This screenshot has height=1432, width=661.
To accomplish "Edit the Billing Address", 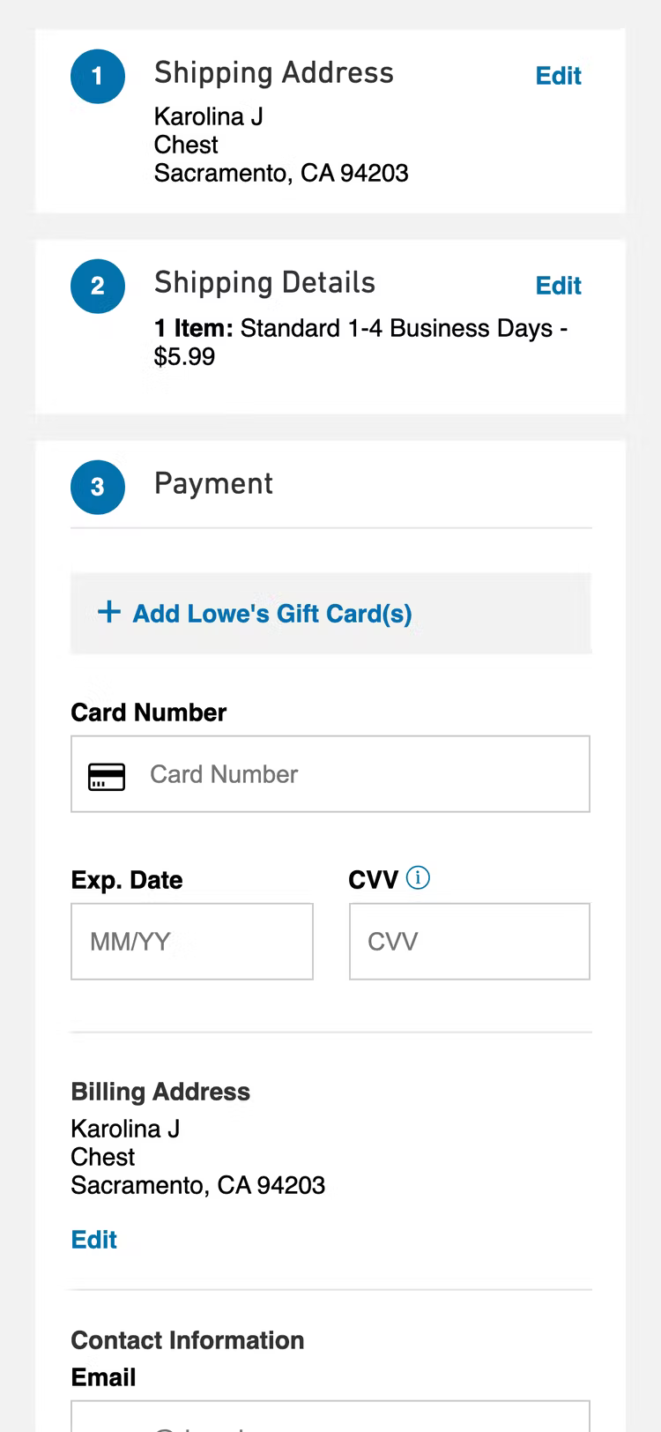I will (x=93, y=1240).
